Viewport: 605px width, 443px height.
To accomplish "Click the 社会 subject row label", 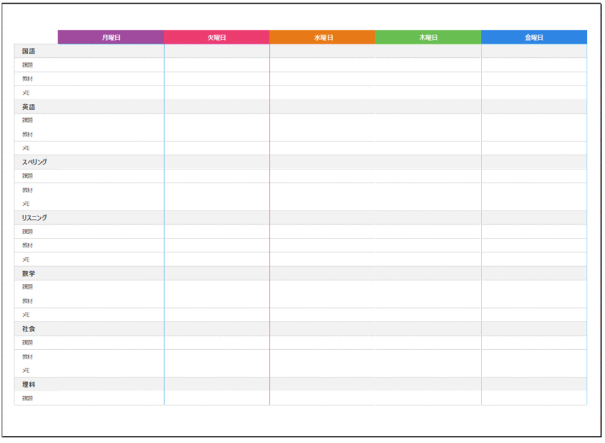I will click(x=28, y=329).
